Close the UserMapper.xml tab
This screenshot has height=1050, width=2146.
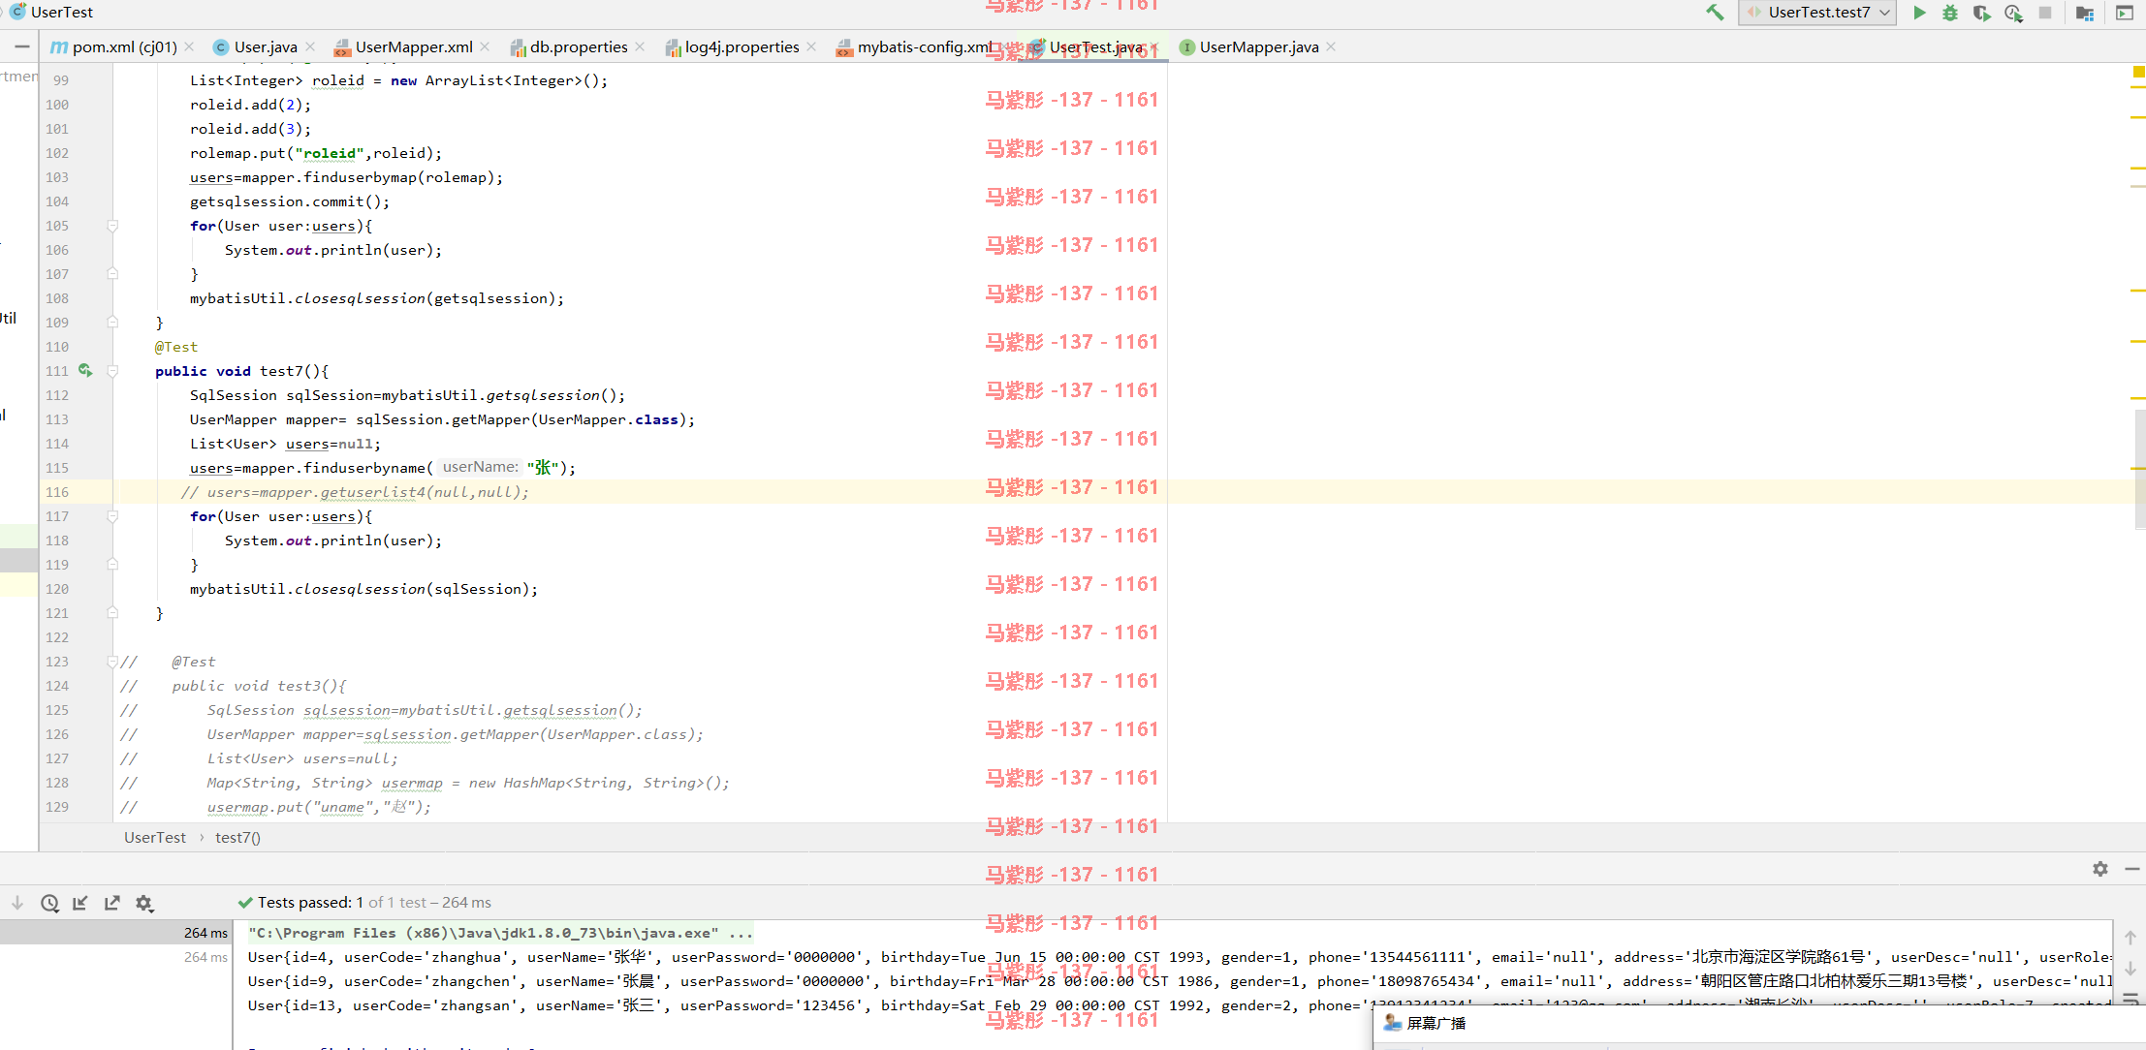click(x=485, y=46)
